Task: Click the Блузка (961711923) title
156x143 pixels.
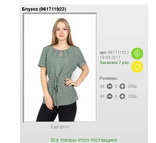Action: [44, 9]
